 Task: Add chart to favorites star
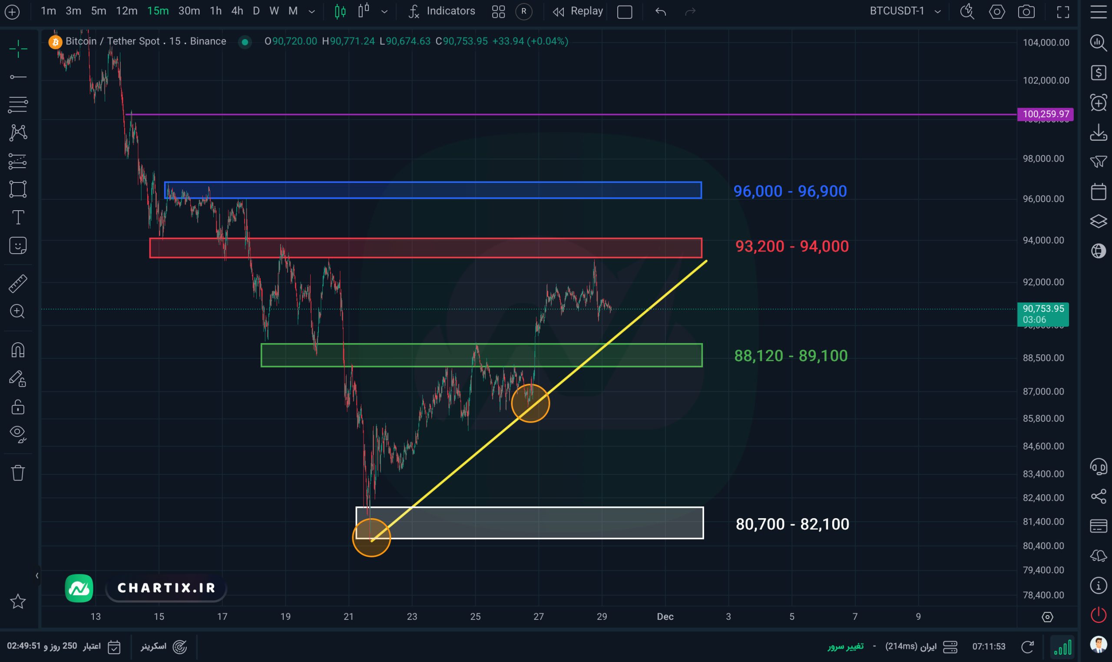coord(18,601)
